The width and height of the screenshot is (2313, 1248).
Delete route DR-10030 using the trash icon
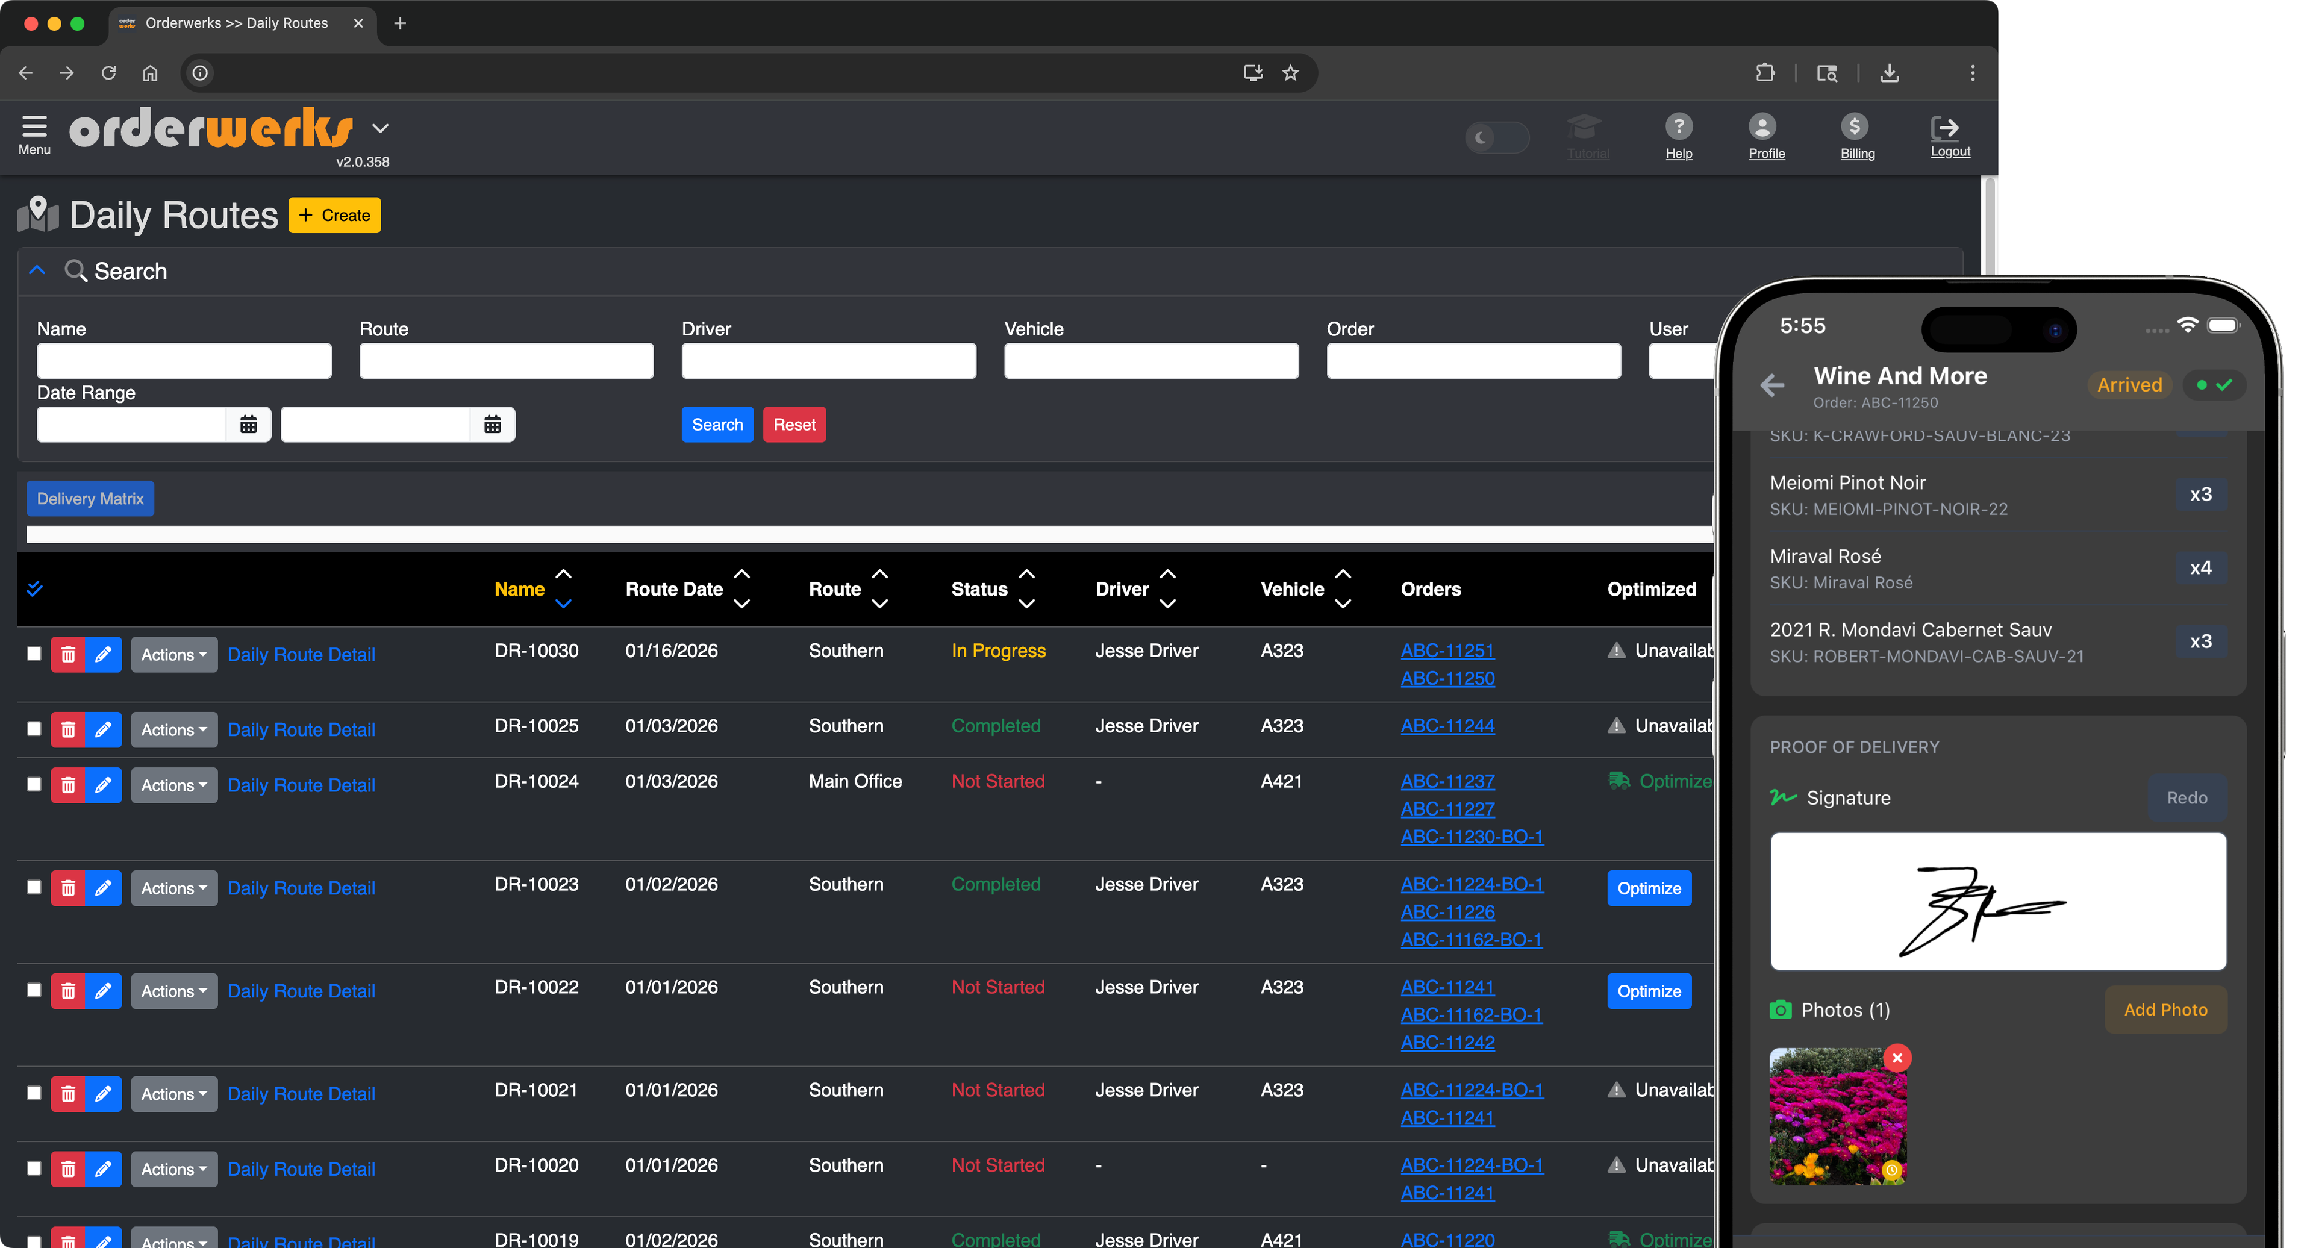click(68, 654)
